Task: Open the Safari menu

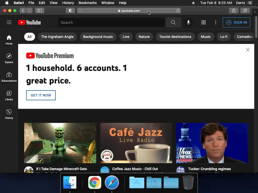Action: [19, 3]
